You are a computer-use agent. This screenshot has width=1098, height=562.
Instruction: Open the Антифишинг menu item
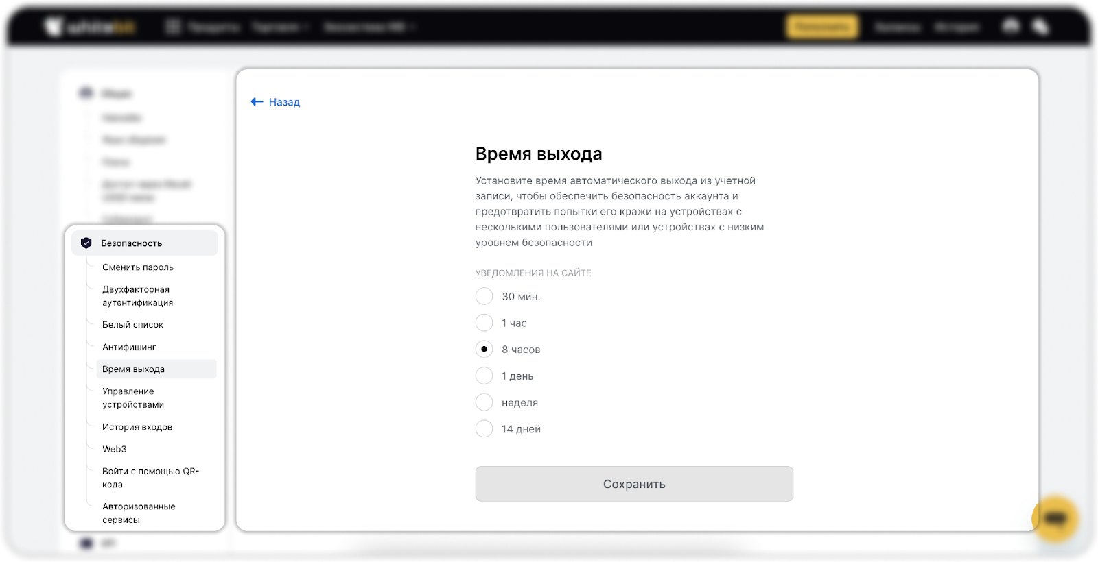point(129,347)
